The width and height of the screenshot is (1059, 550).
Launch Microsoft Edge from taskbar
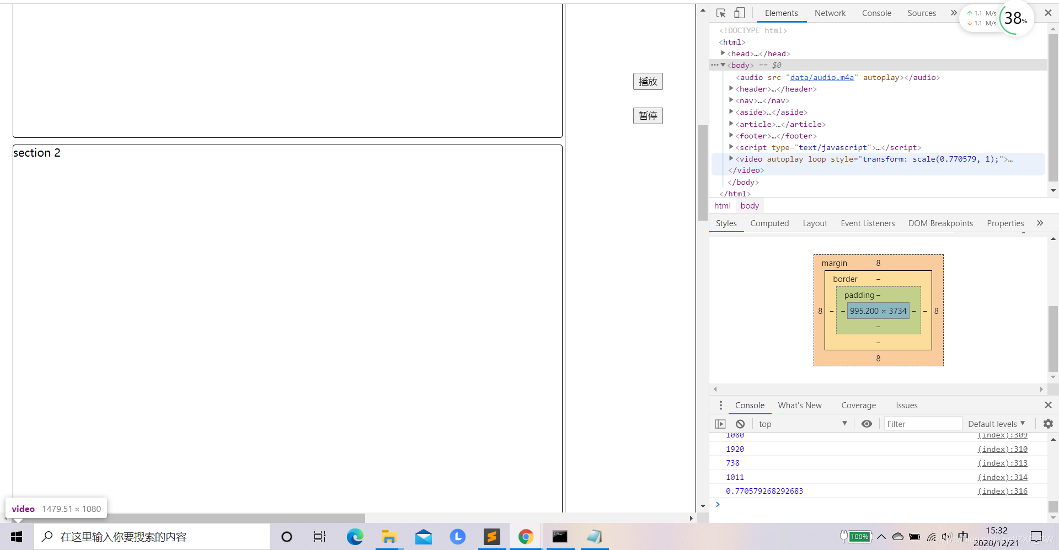click(x=355, y=537)
